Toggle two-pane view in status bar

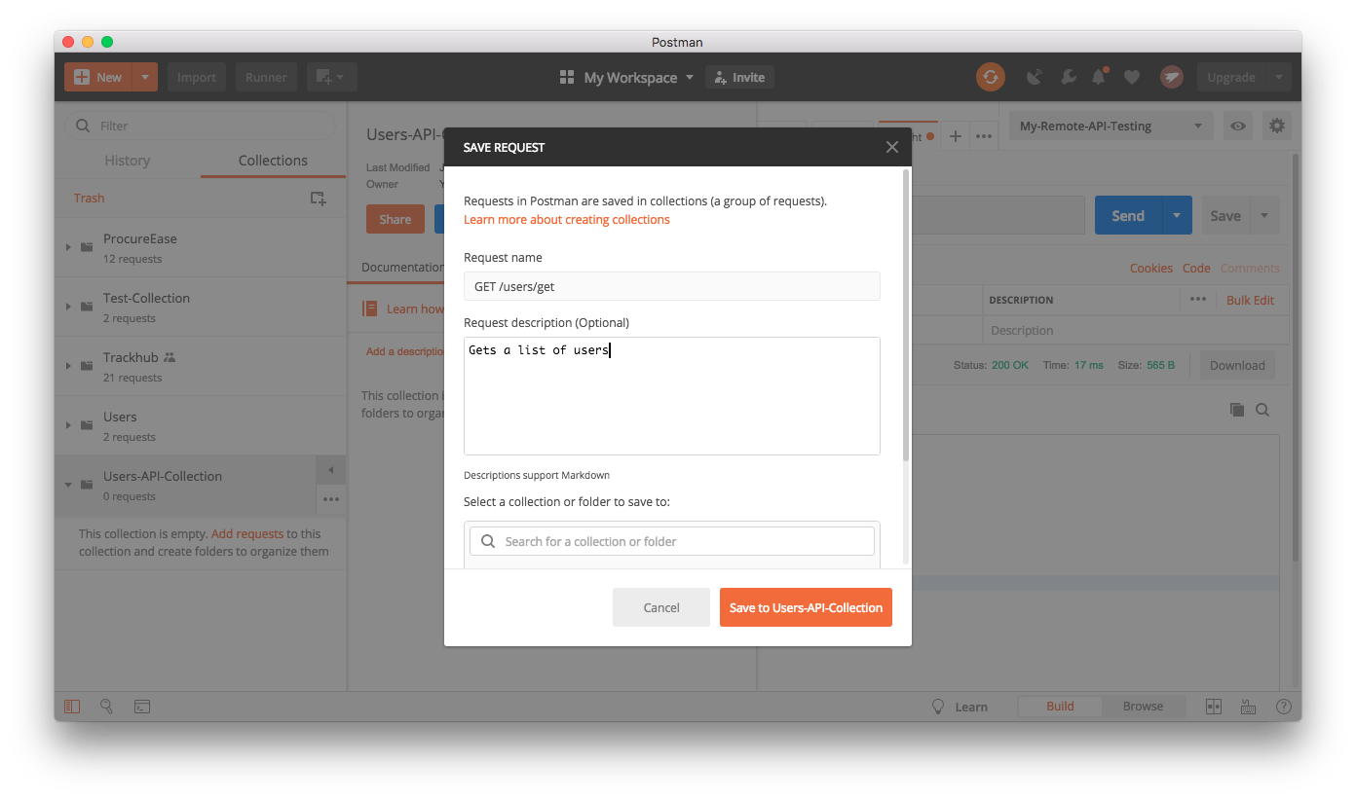[x=1214, y=707]
